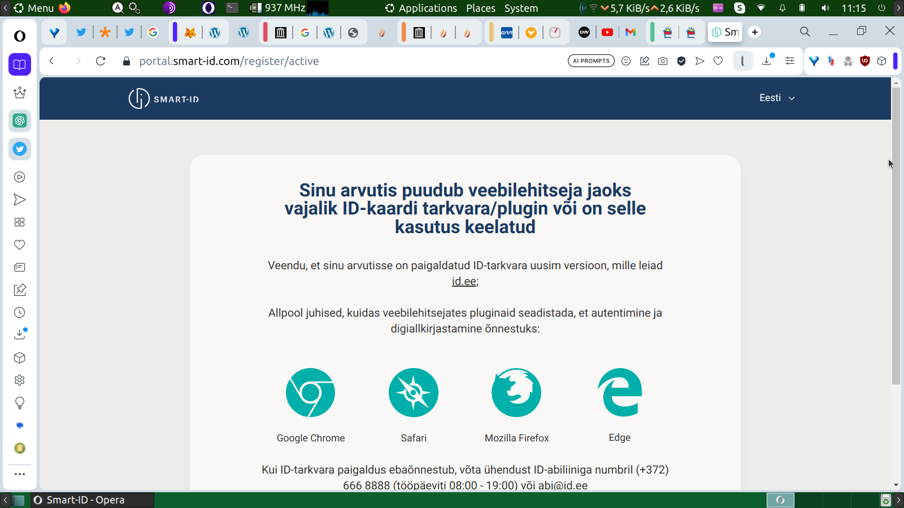Viewport: 904px width, 508px height.
Task: Click the Mozilla Firefox label
Action: [x=516, y=438]
